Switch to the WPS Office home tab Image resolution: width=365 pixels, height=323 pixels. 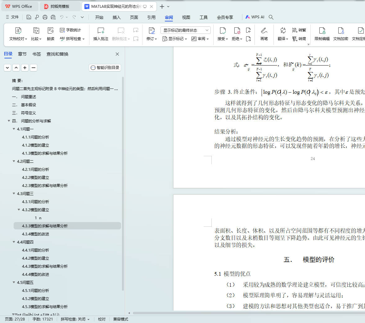coord(20,7)
